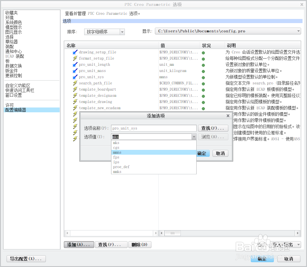Click the 添加(A)... button
The image size is (307, 267).
pyautogui.click(x=79, y=245)
